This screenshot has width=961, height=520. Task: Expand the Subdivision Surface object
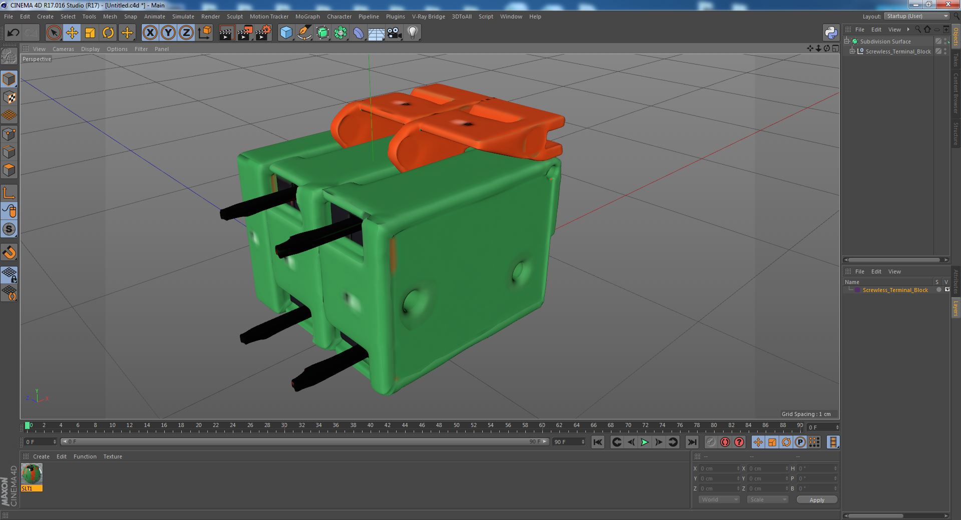tap(847, 41)
